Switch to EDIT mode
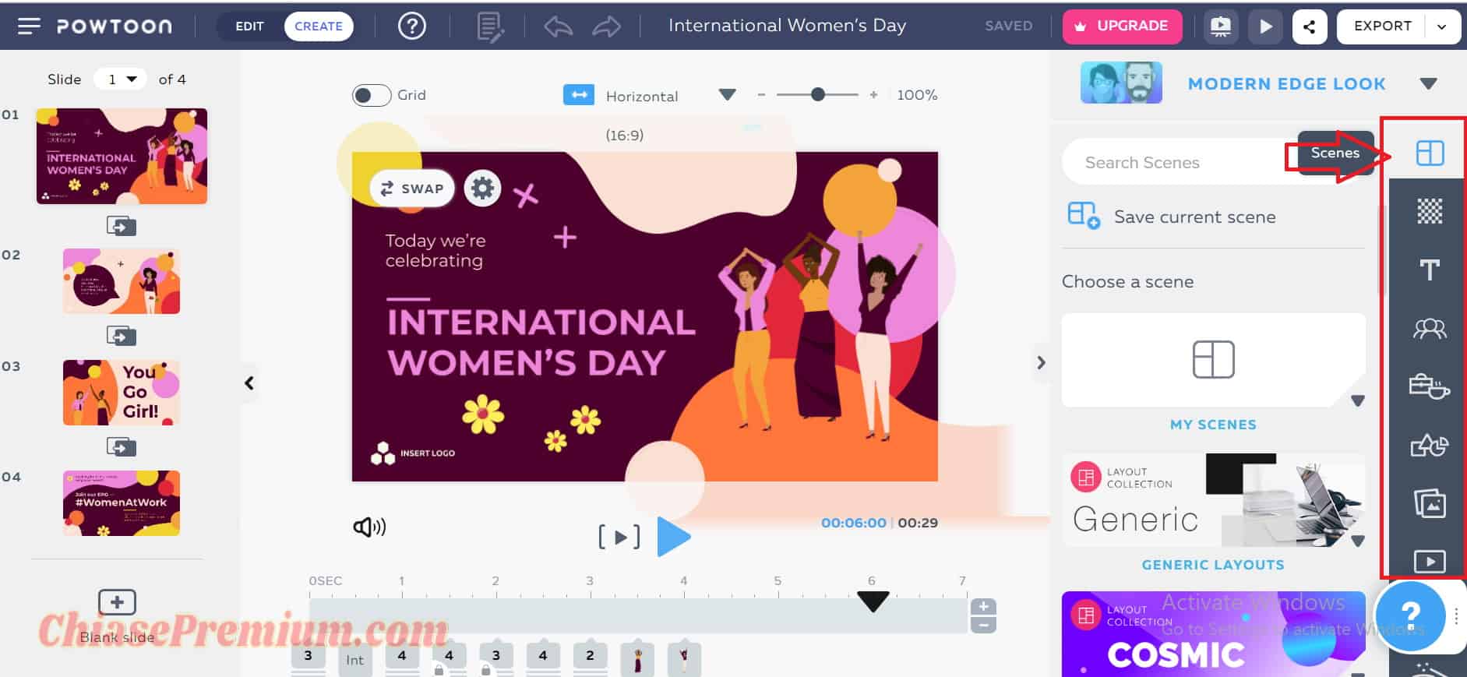 (249, 26)
